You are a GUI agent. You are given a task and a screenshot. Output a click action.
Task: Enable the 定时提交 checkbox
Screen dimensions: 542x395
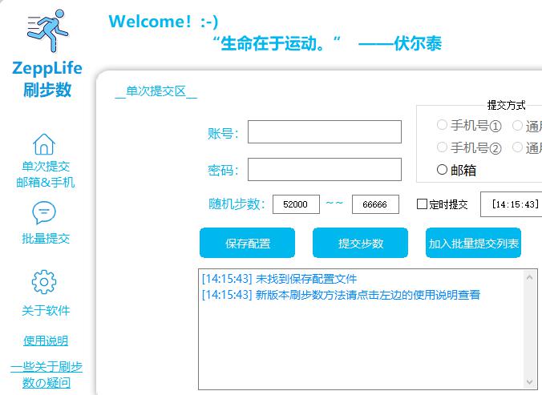pyautogui.click(x=423, y=204)
